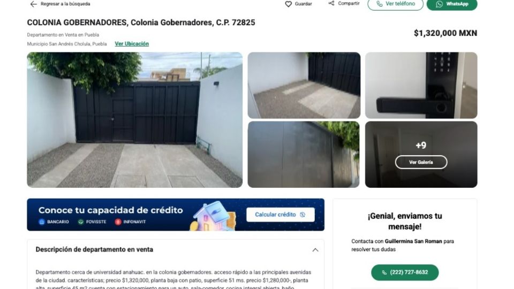Click the phone icon in Ver teléfono
This screenshot has height=289, width=514.
tap(379, 4)
